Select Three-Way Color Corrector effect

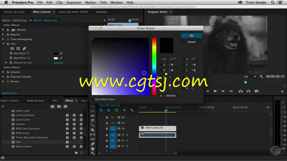[32, 137]
